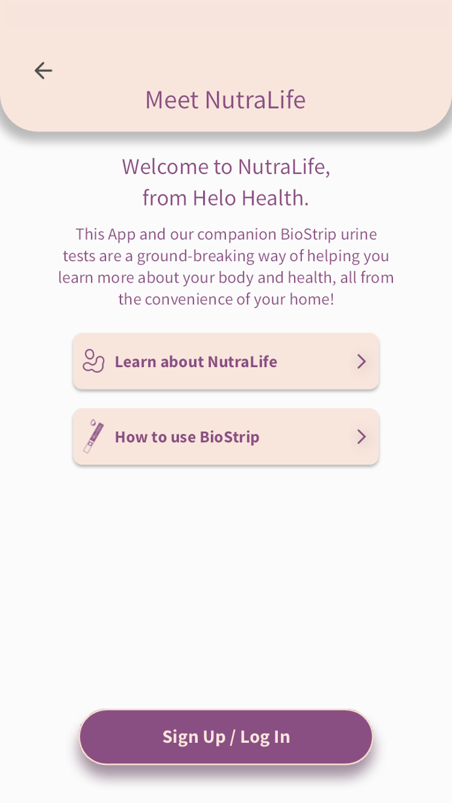Open the "Learn about NutraLife" label
The image size is (452, 803).
[x=196, y=362]
